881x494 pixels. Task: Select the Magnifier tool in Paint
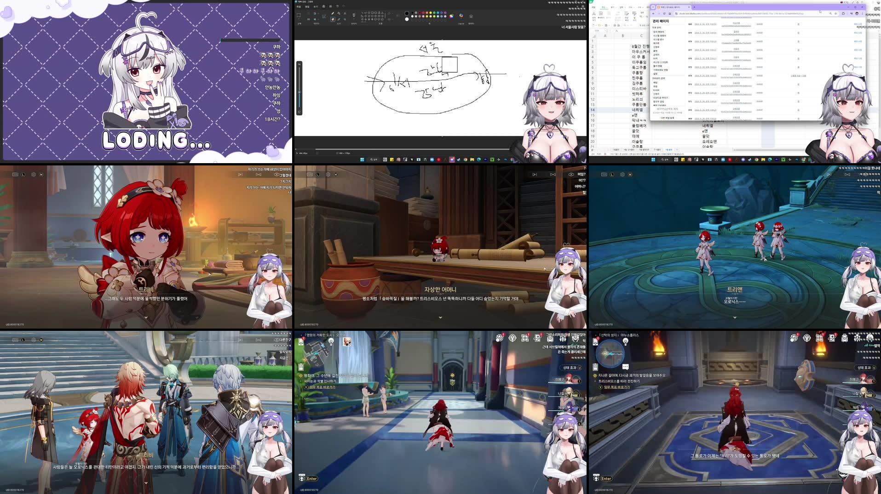(x=345, y=19)
